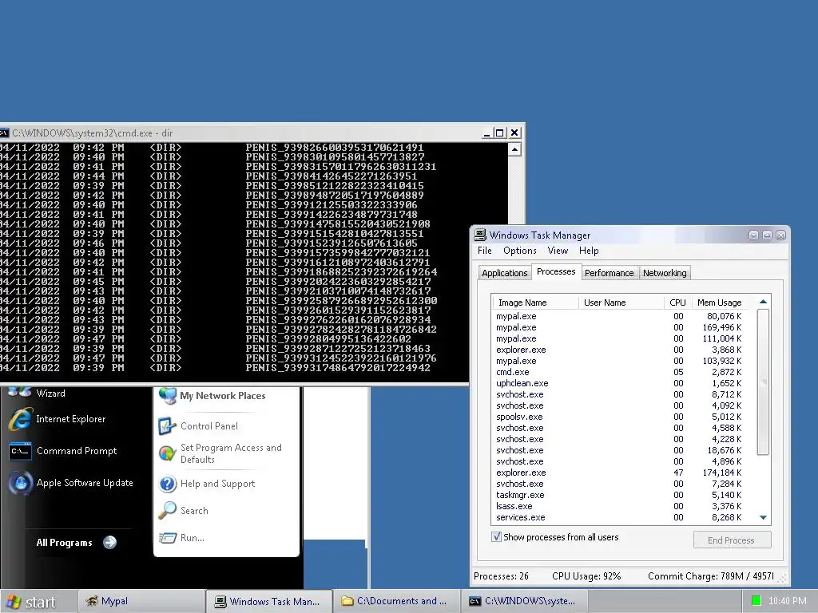Viewport: 818px width, 613px height.
Task: Switch to C:\Documents and ... taskbar button
Action: [x=396, y=601]
